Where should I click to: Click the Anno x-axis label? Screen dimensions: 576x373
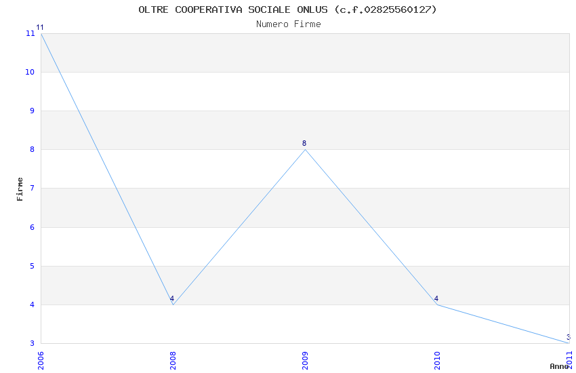pyautogui.click(x=559, y=366)
